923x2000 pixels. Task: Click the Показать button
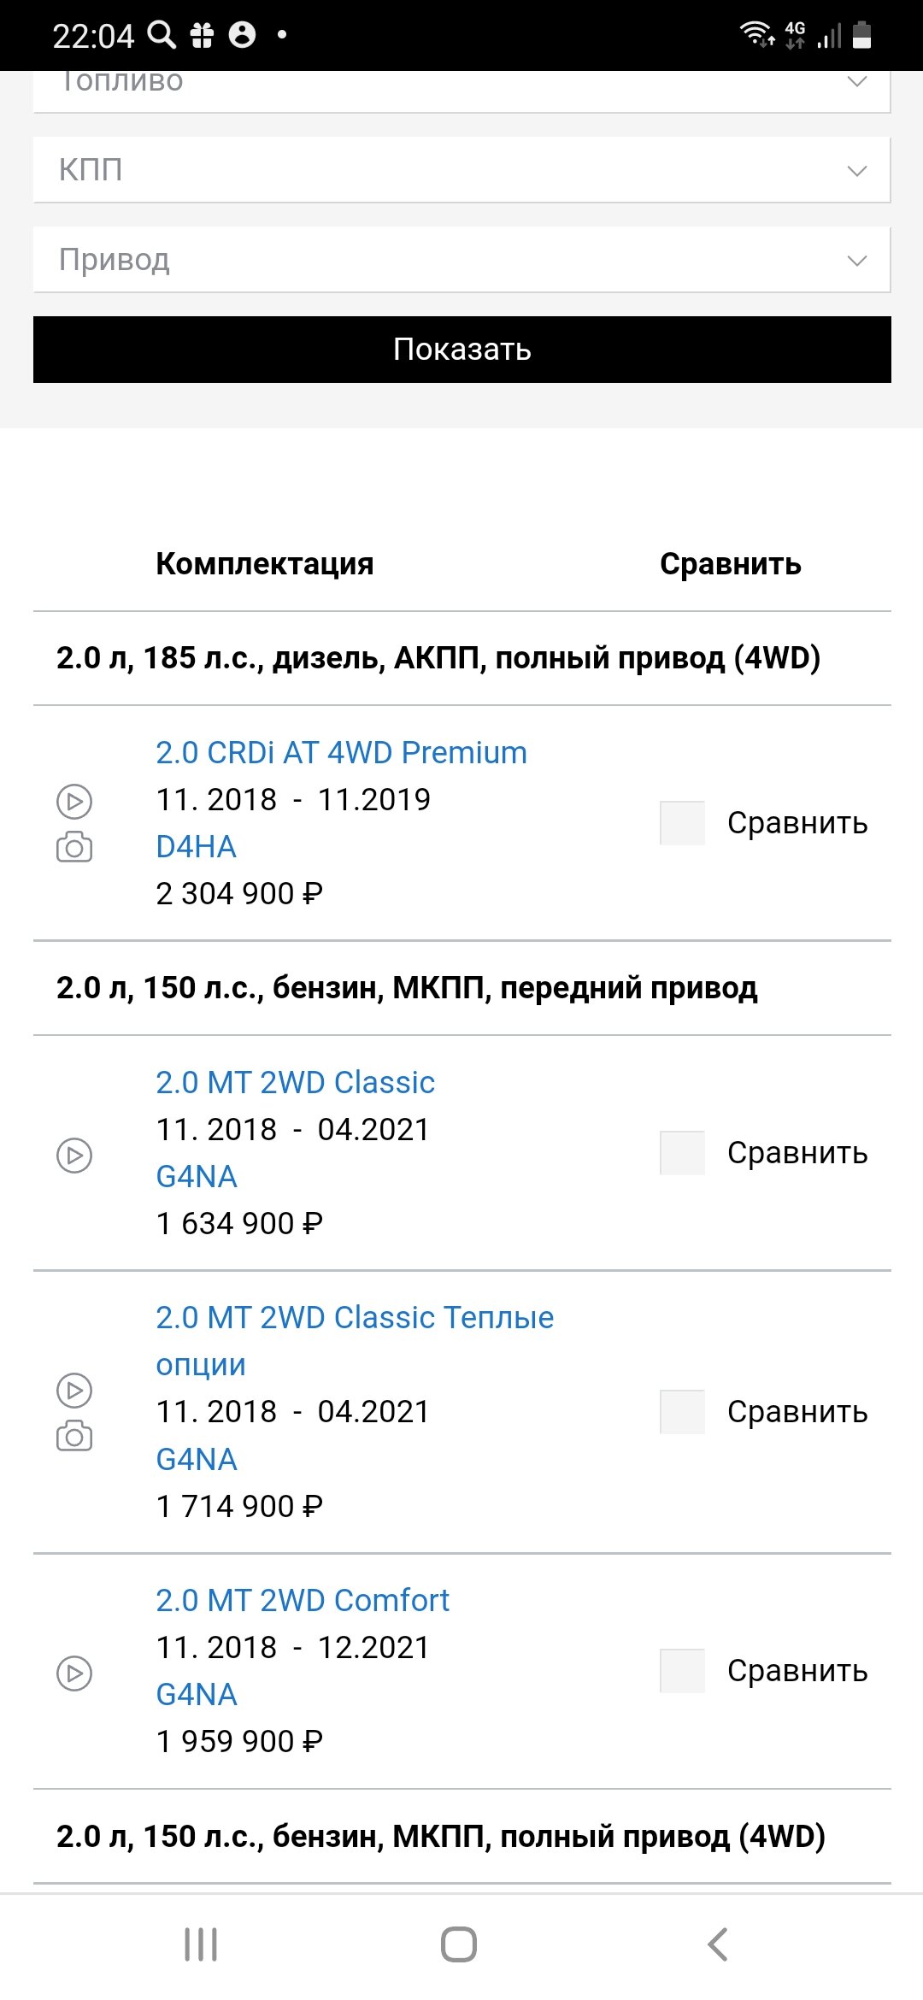461,350
